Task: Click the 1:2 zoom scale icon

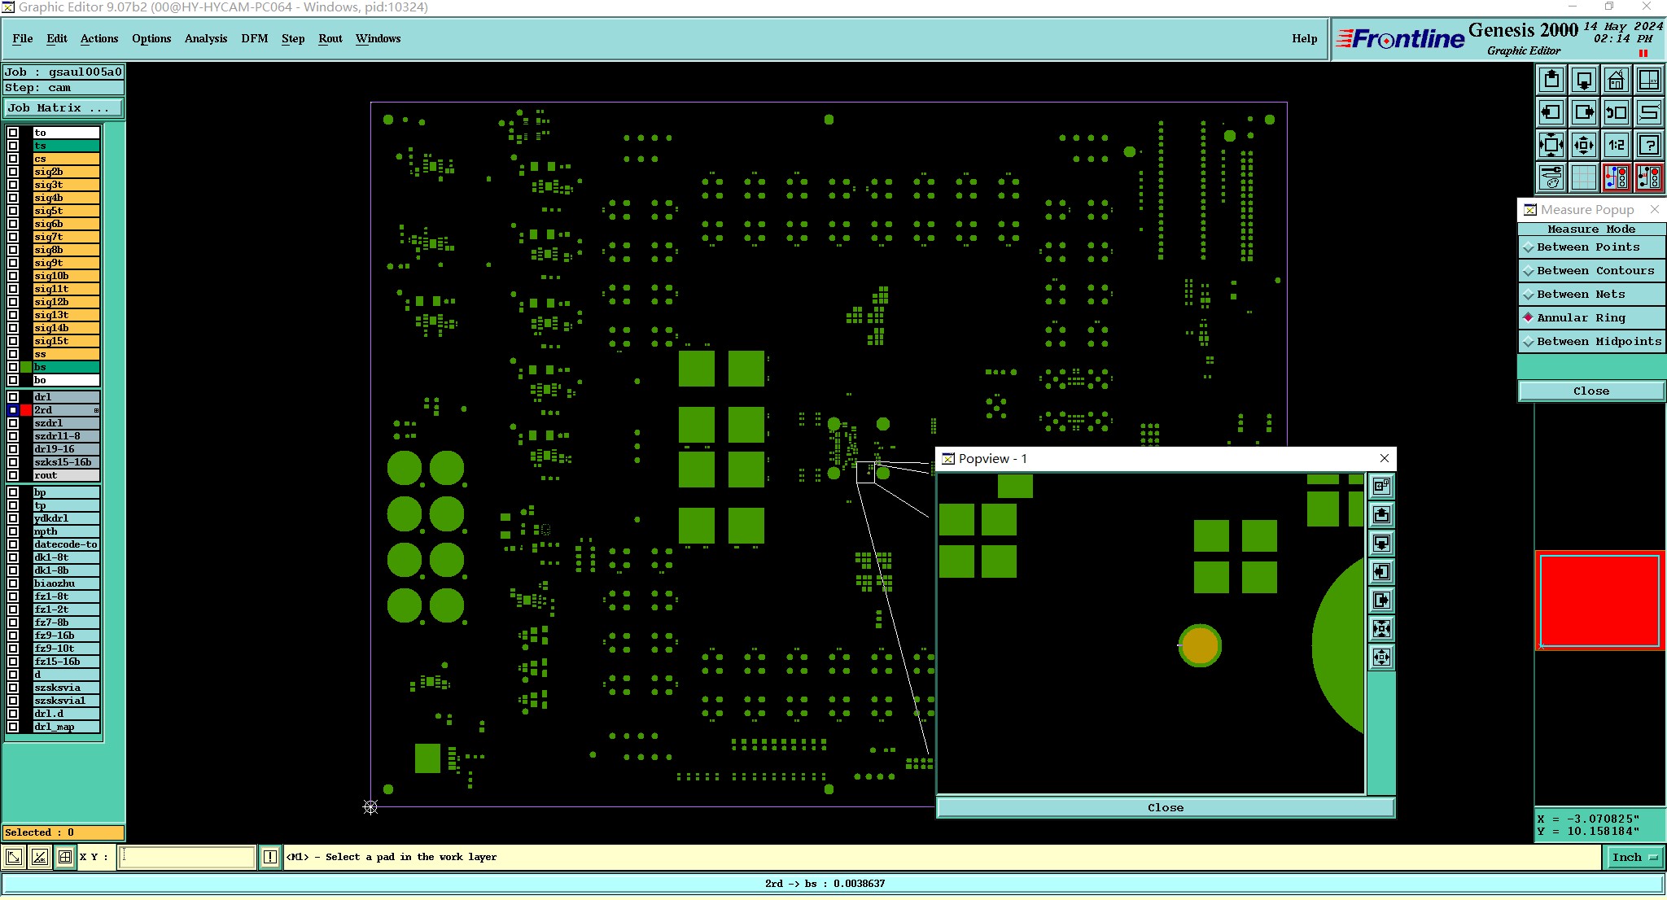Action: (1616, 145)
